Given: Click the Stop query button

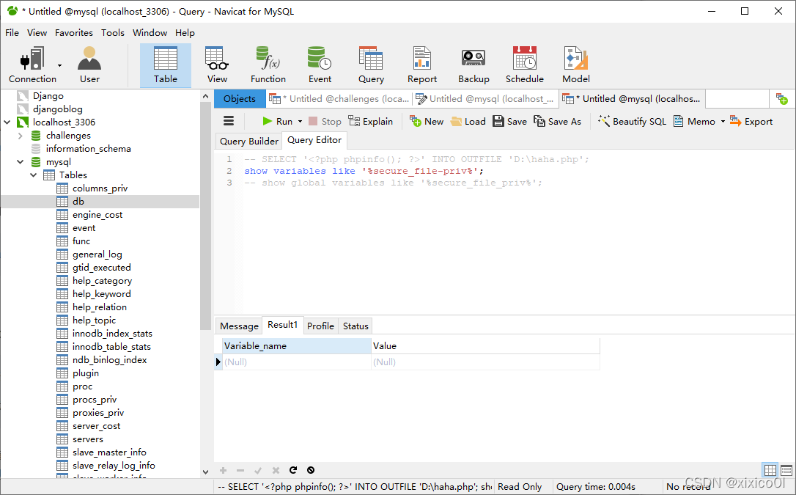Looking at the screenshot, I should click(x=325, y=121).
